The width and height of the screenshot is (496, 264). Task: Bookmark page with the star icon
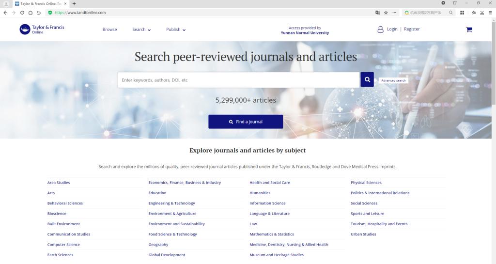386,13
